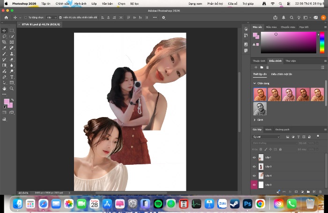Click the Share document icon
Image resolution: width=328 pixels, height=213 pixels.
(276, 18)
